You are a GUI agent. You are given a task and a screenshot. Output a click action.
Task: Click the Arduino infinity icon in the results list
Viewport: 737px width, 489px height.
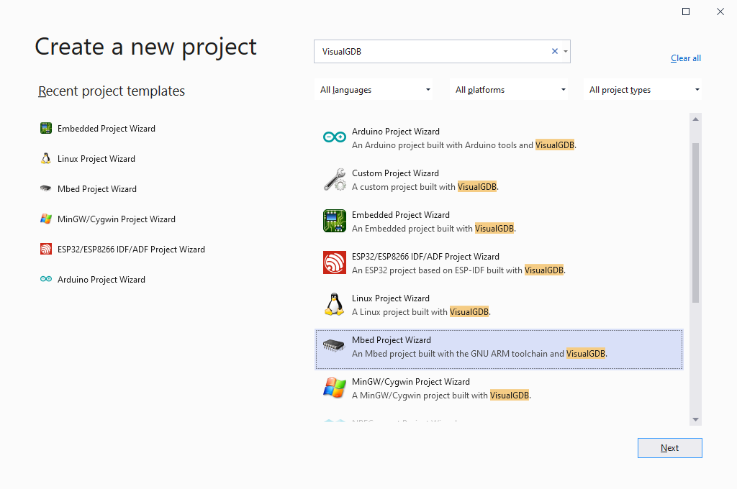[x=335, y=137]
